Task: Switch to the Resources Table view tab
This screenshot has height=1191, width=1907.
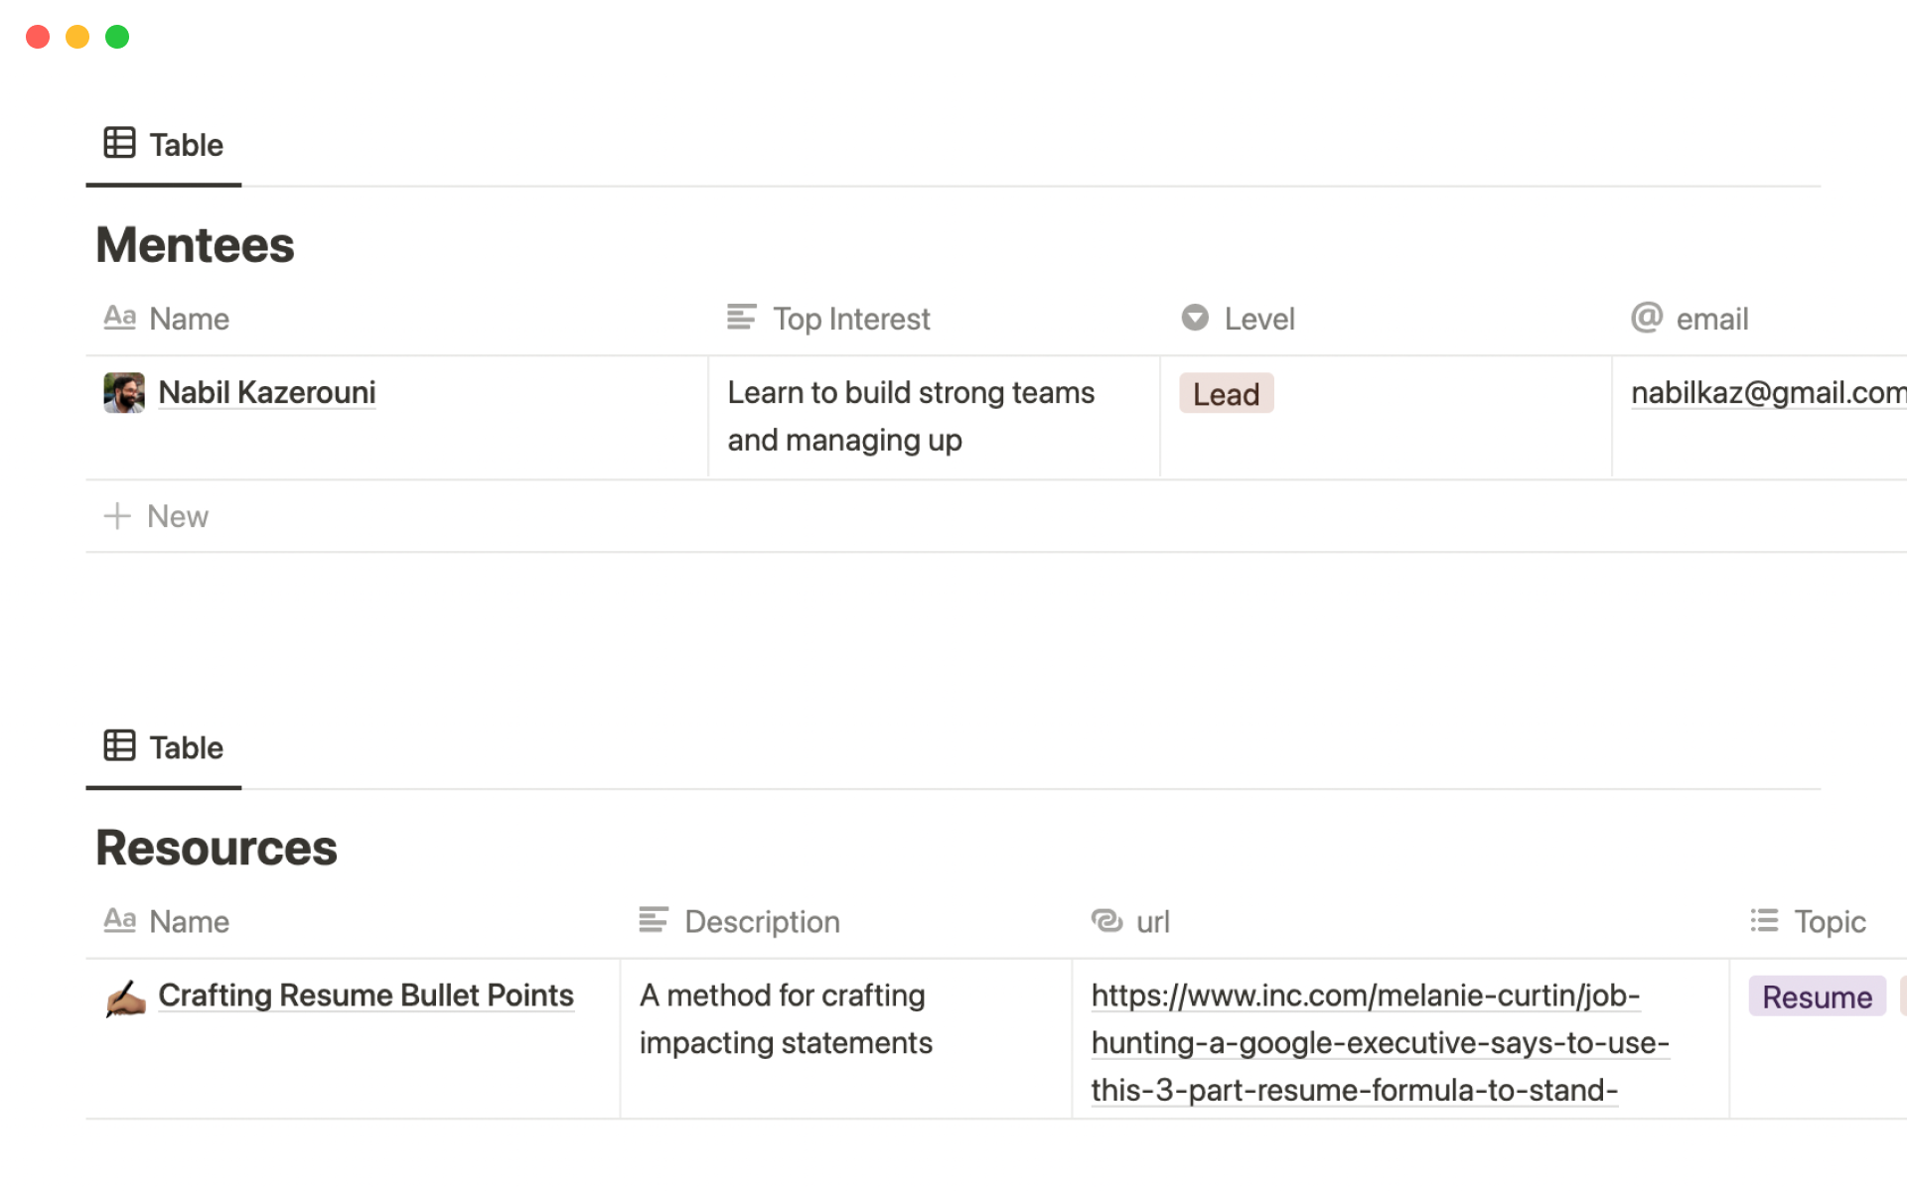Action: (x=165, y=747)
